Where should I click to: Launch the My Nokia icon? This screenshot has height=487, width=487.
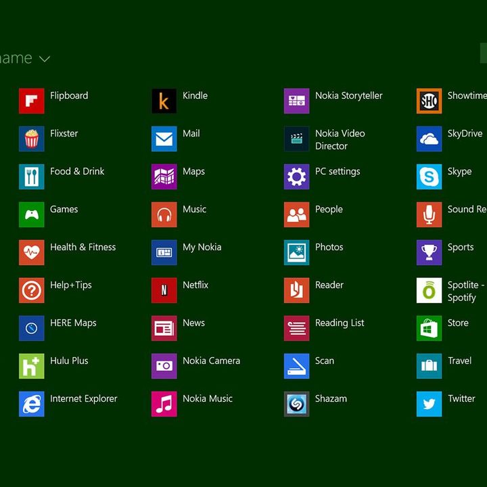[164, 252]
